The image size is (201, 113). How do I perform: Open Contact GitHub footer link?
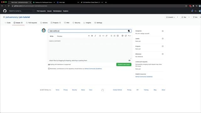coord(117,90)
